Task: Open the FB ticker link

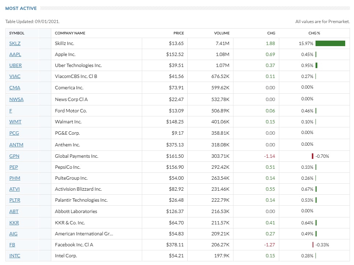Action: point(12,245)
